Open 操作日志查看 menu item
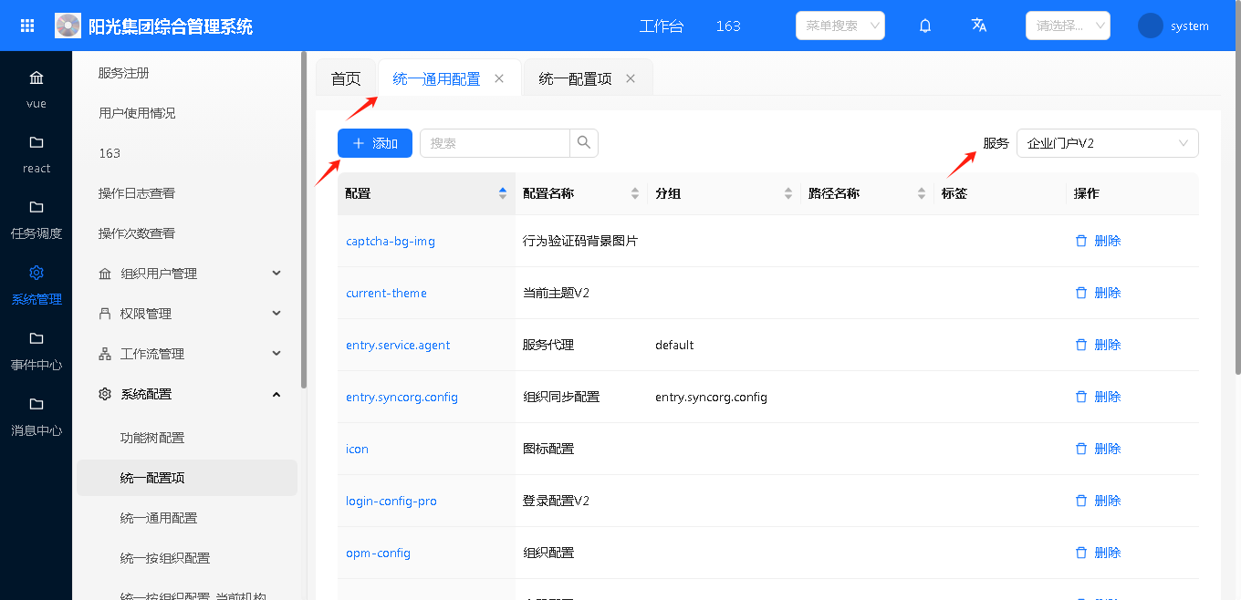Screen dimensions: 1241x600 coord(137,193)
